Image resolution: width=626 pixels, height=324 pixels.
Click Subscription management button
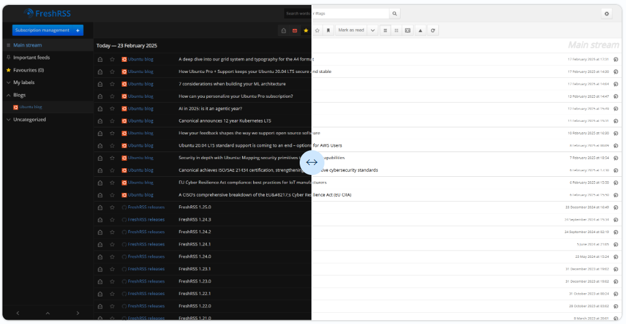(42, 30)
